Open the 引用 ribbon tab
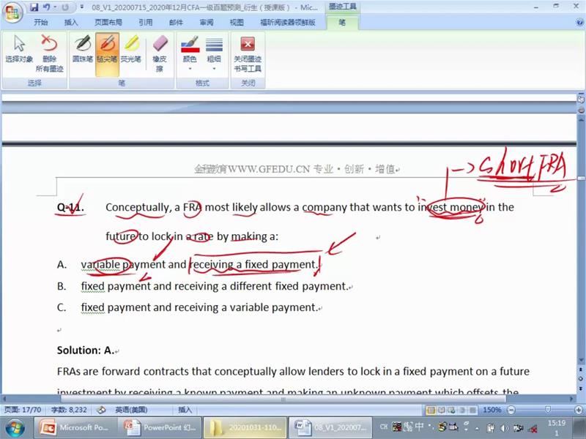The height and width of the screenshot is (439, 586). (146, 23)
